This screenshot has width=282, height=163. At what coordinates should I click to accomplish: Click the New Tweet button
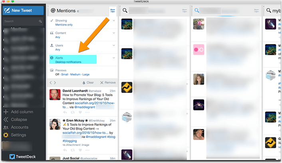22,10
